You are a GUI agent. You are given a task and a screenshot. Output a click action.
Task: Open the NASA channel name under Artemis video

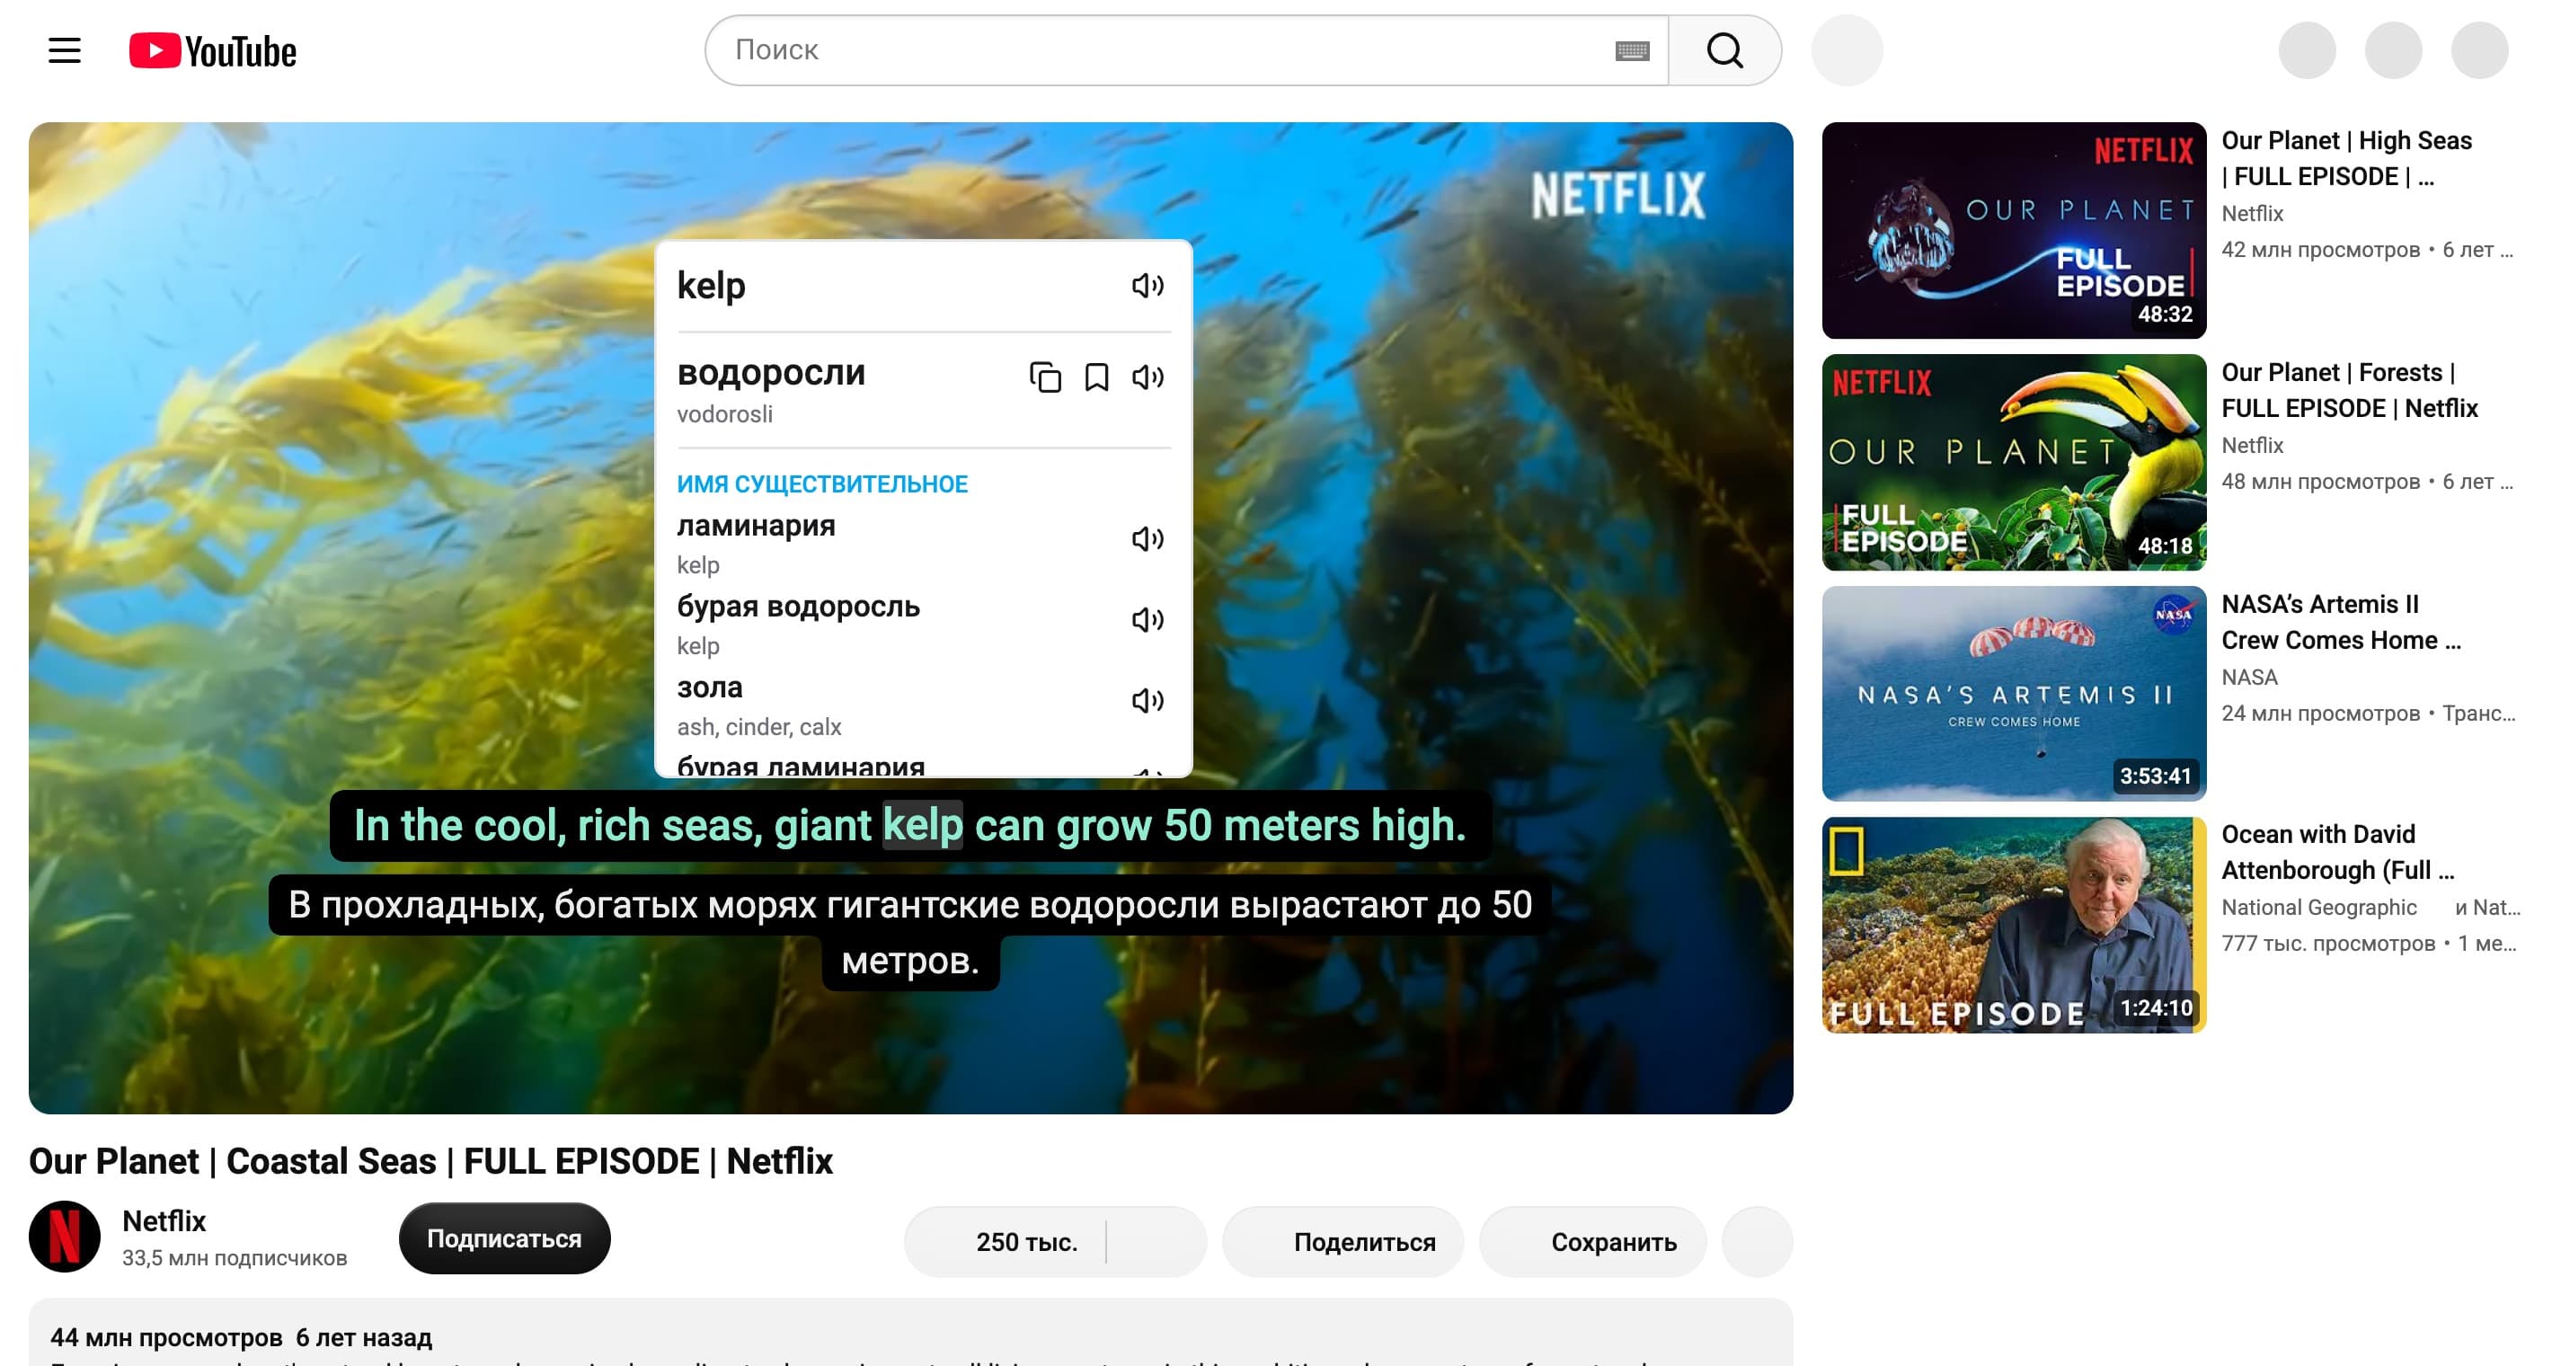click(x=2249, y=678)
